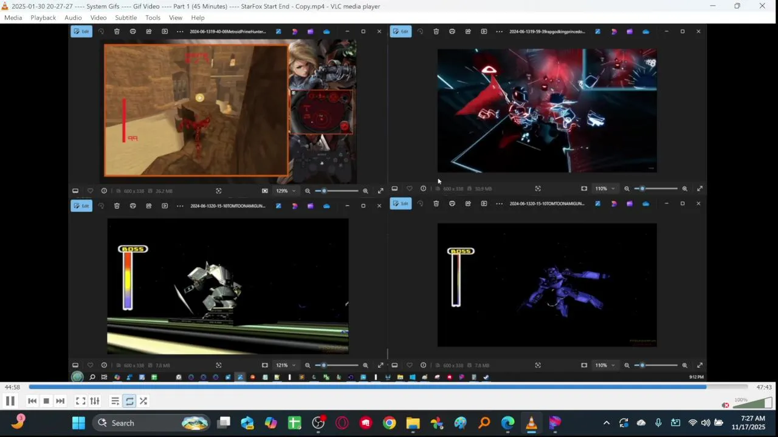
Task: Favorite the gray robot boss image
Action: pyautogui.click(x=90, y=365)
